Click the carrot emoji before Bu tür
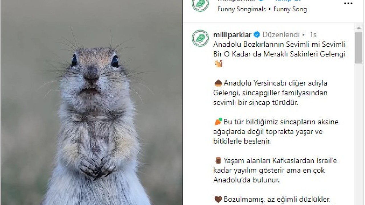365x205 pixels. pyautogui.click(x=218, y=122)
